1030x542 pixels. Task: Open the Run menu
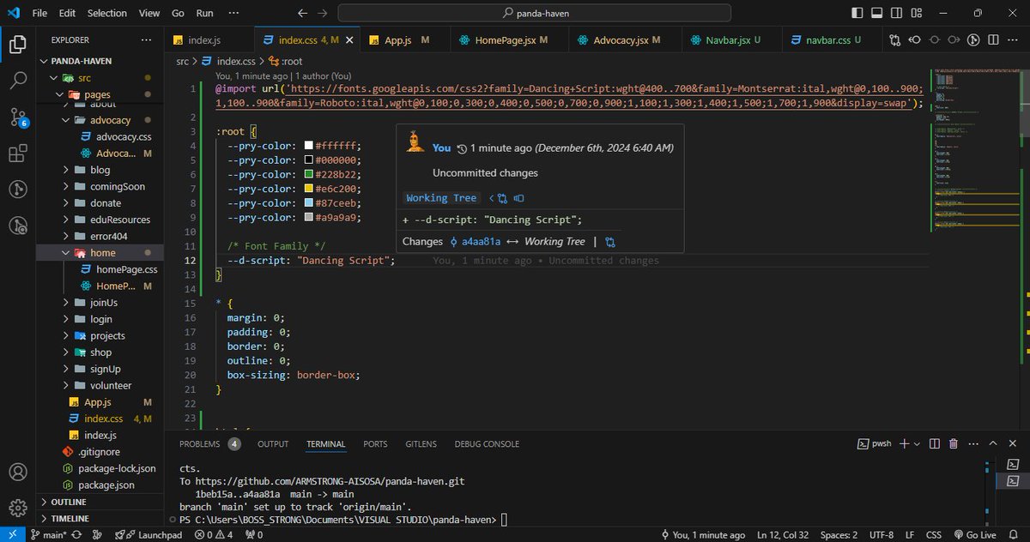pyautogui.click(x=204, y=13)
